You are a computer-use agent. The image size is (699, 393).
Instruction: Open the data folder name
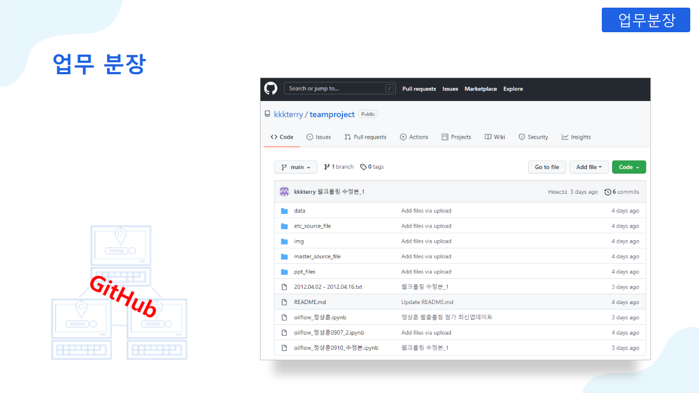[299, 211]
